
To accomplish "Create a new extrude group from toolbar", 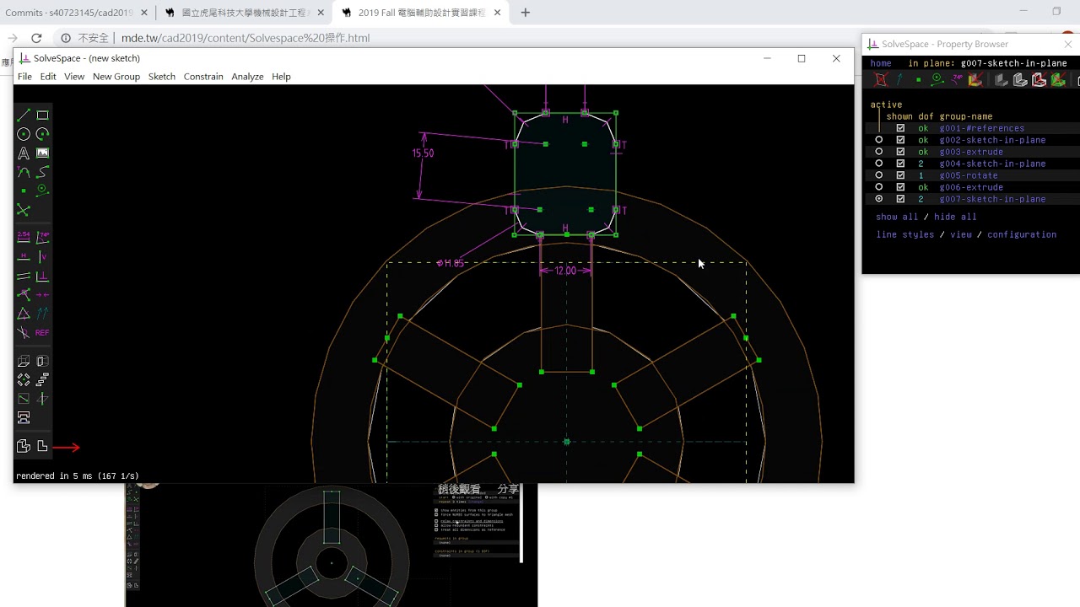I will [x=24, y=361].
